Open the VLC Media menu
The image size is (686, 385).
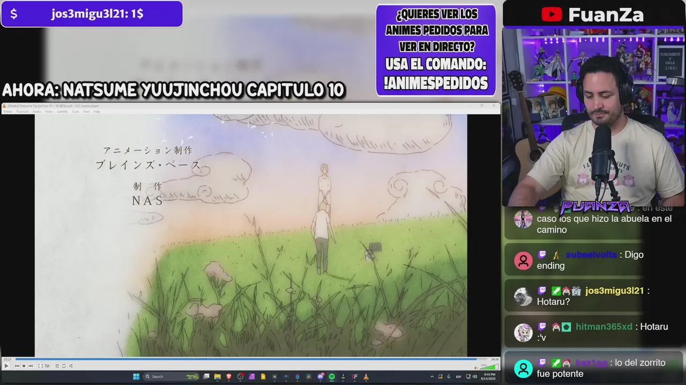pyautogui.click(x=8, y=112)
